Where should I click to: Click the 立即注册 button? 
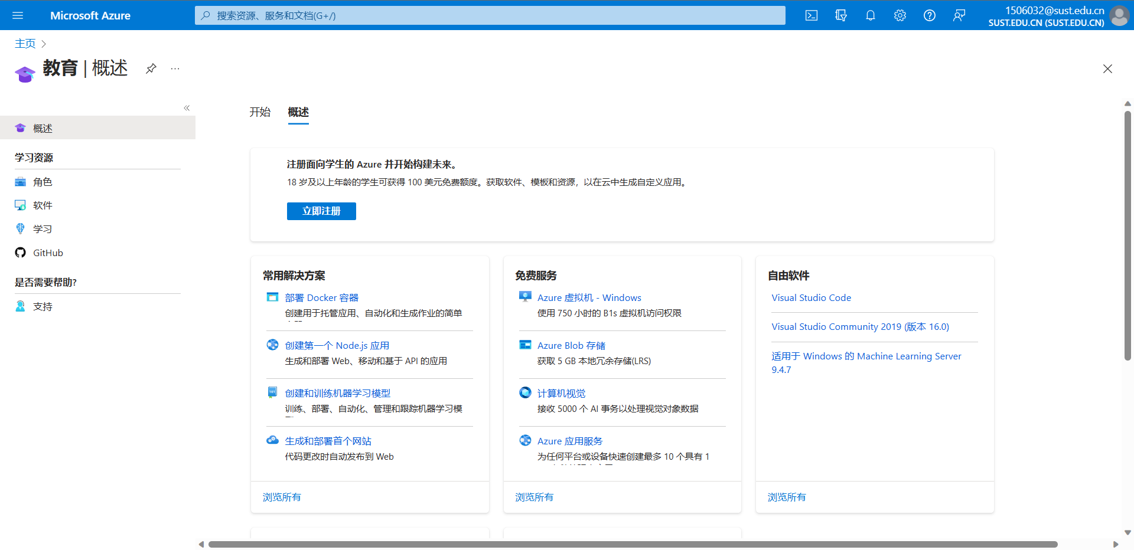point(321,211)
